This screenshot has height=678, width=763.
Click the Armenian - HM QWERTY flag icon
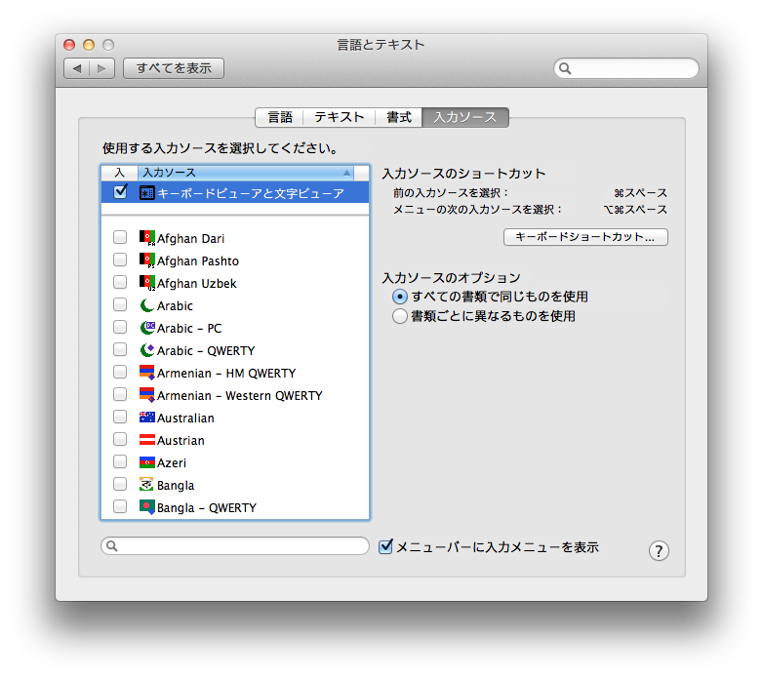click(x=147, y=373)
